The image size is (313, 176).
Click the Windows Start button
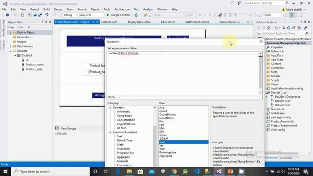pyautogui.click(x=5, y=172)
